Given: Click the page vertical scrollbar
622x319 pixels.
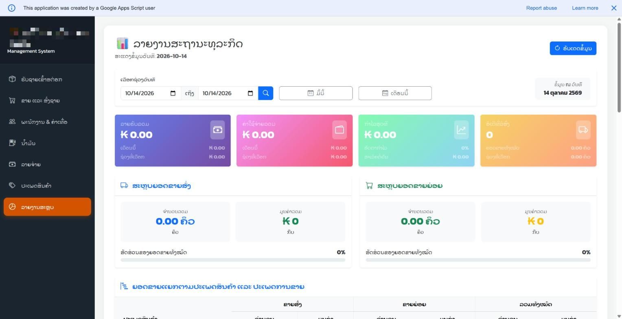Looking at the screenshot, I should coord(619,67).
